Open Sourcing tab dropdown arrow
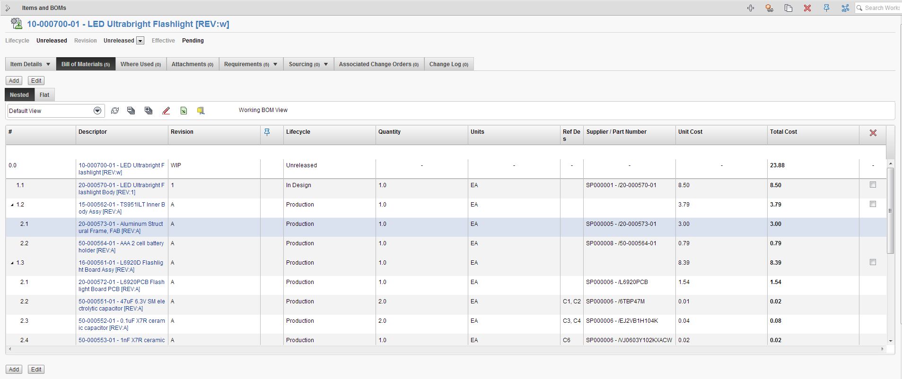902x379 pixels. 325,64
